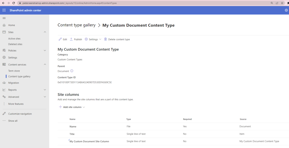The width and height of the screenshot is (289, 148).
Task: Expand the Advanced section chevron
Action: (45, 97)
